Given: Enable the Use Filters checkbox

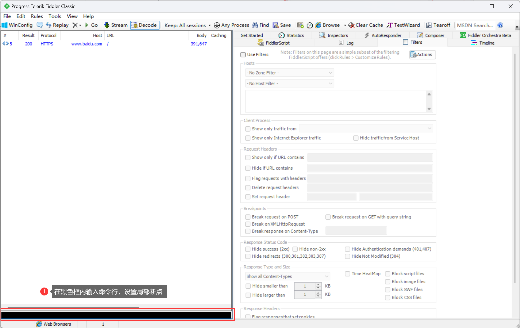Looking at the screenshot, I should (x=243, y=55).
